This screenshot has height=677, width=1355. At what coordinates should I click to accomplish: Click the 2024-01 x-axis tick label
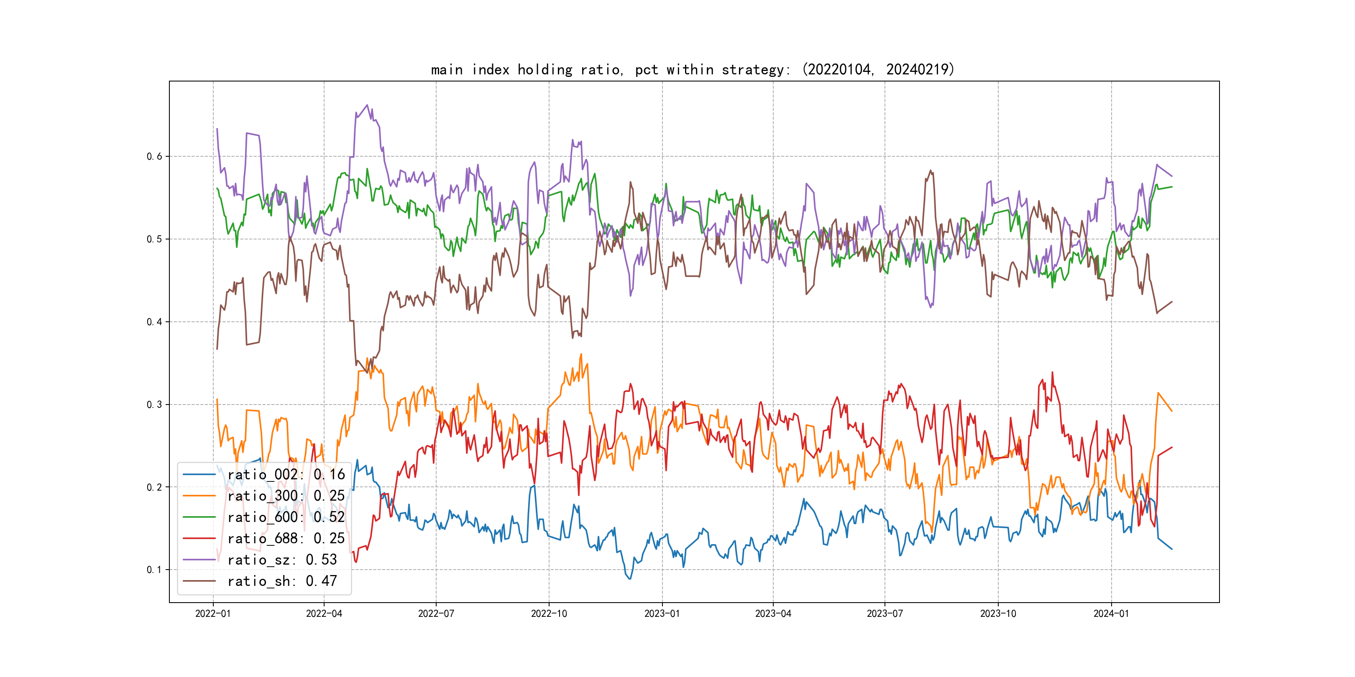(1111, 613)
